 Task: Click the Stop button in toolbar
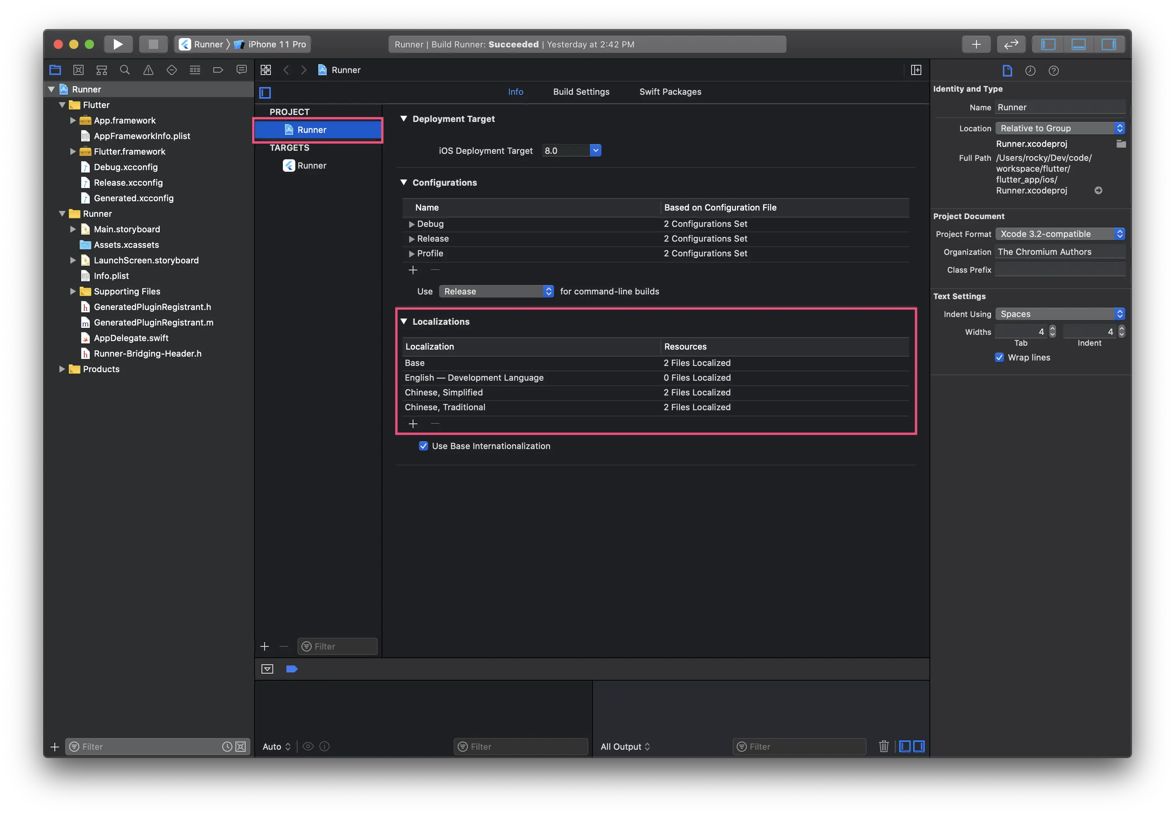[153, 44]
